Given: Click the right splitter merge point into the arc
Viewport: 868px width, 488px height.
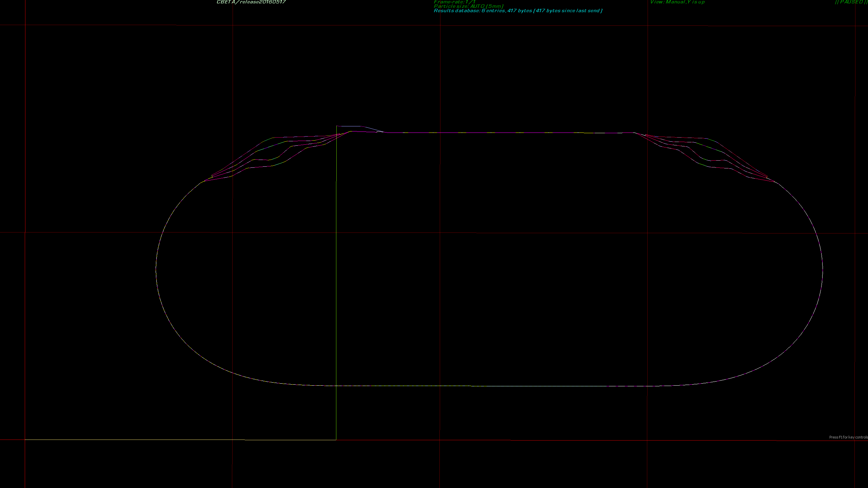Looking at the screenshot, I should tap(774, 182).
